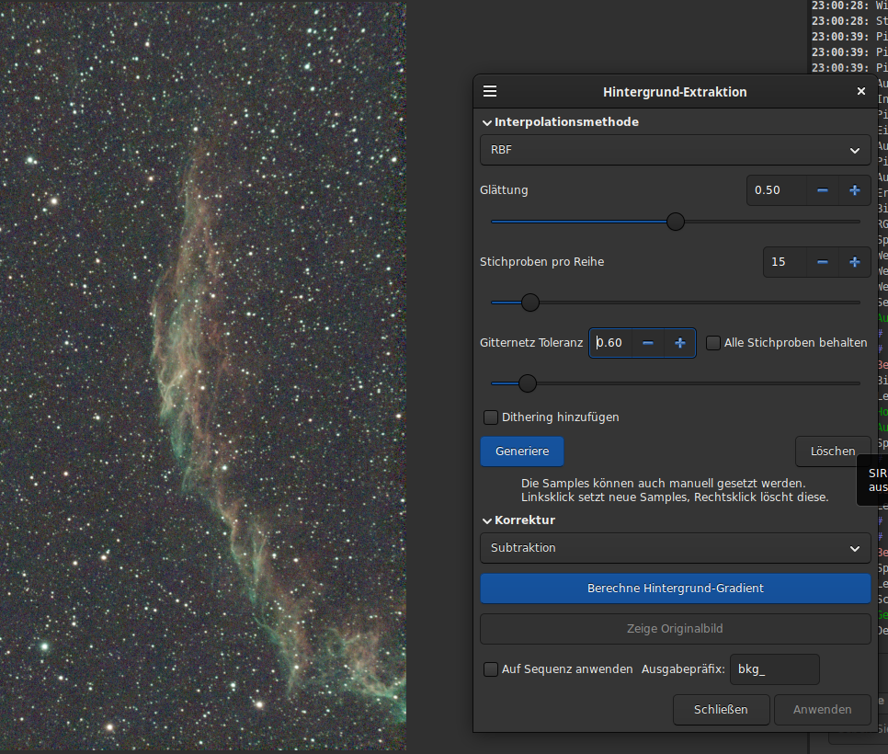
Task: Click the Generiere button
Action: [x=522, y=451]
